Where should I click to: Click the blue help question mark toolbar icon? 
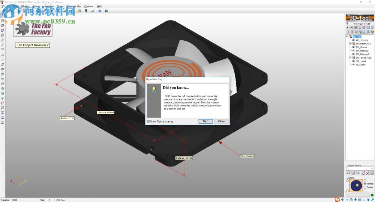click(x=99, y=11)
